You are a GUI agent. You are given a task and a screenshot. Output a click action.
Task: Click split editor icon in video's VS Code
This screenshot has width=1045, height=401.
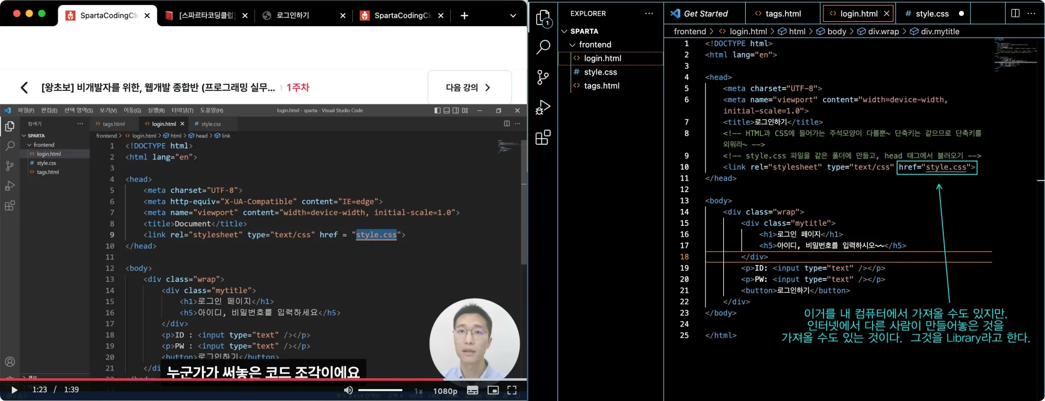coord(507,124)
